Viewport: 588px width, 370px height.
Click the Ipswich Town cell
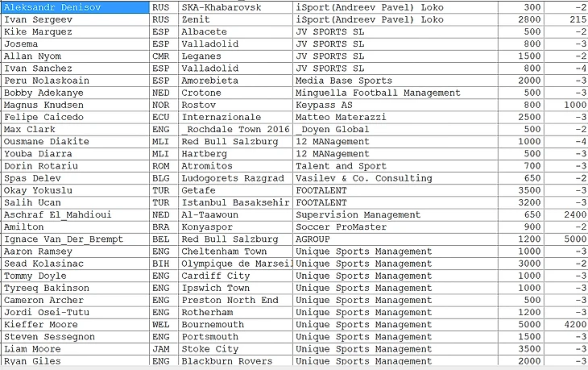[235, 288]
